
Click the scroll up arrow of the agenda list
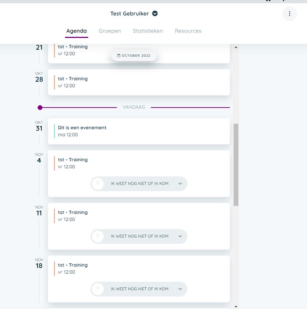click(x=236, y=47)
